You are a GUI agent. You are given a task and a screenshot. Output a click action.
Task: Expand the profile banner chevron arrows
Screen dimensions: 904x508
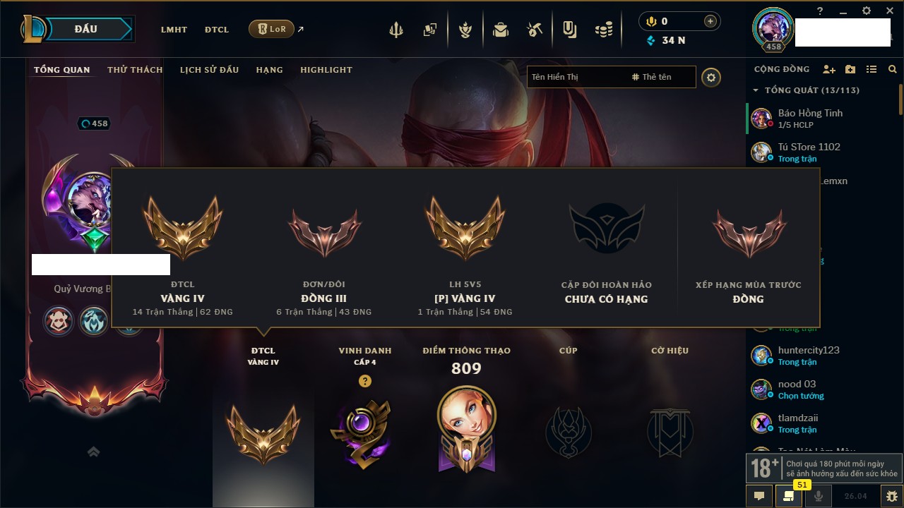[x=93, y=452]
